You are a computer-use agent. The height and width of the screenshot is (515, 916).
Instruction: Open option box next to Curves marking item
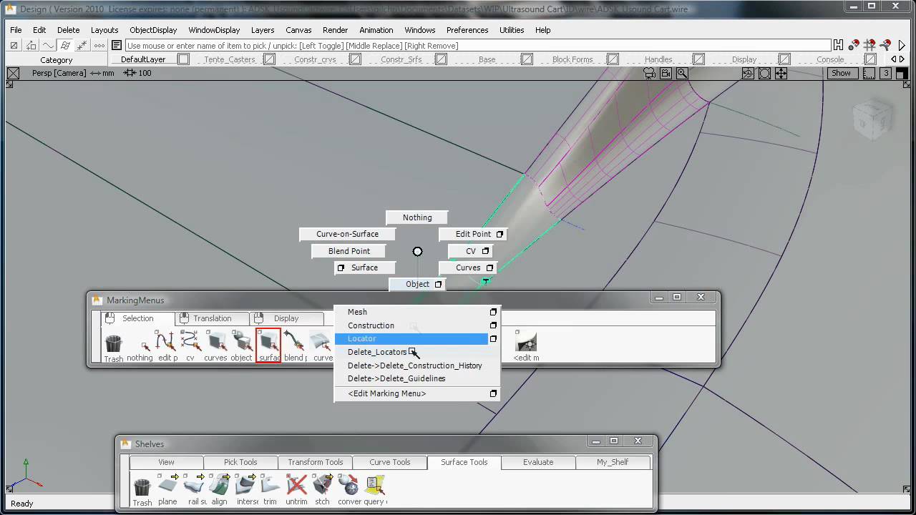tap(489, 268)
